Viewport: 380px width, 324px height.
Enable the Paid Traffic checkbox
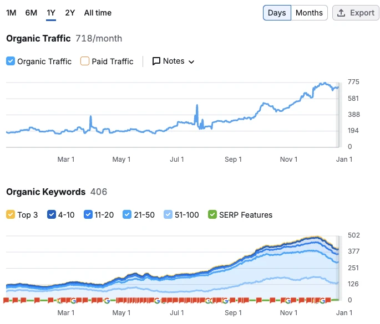click(85, 61)
